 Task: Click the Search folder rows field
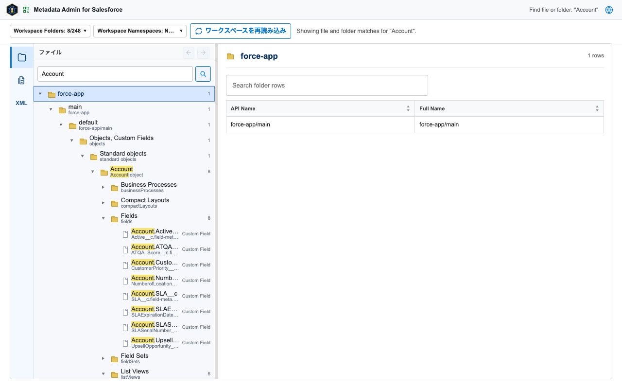point(327,85)
